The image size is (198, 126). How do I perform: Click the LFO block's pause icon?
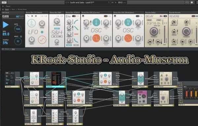click(x=36, y=16)
